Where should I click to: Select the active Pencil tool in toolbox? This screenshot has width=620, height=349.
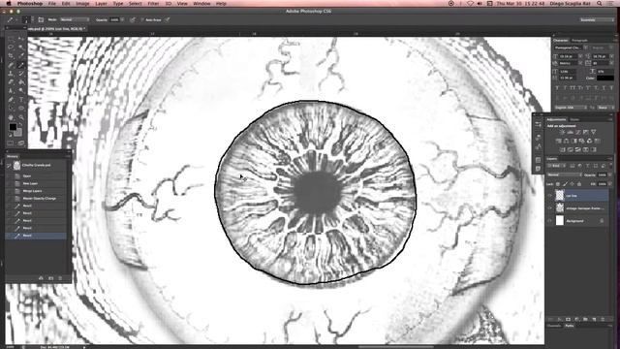click(21, 65)
